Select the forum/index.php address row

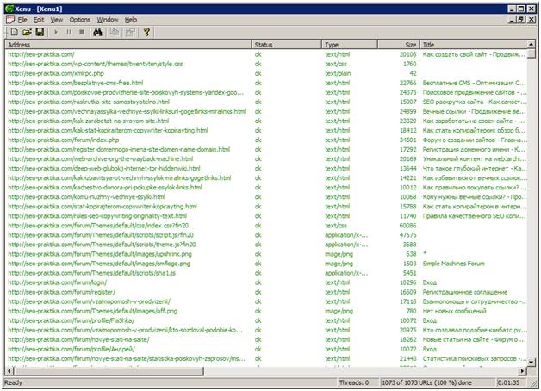(x=64, y=140)
